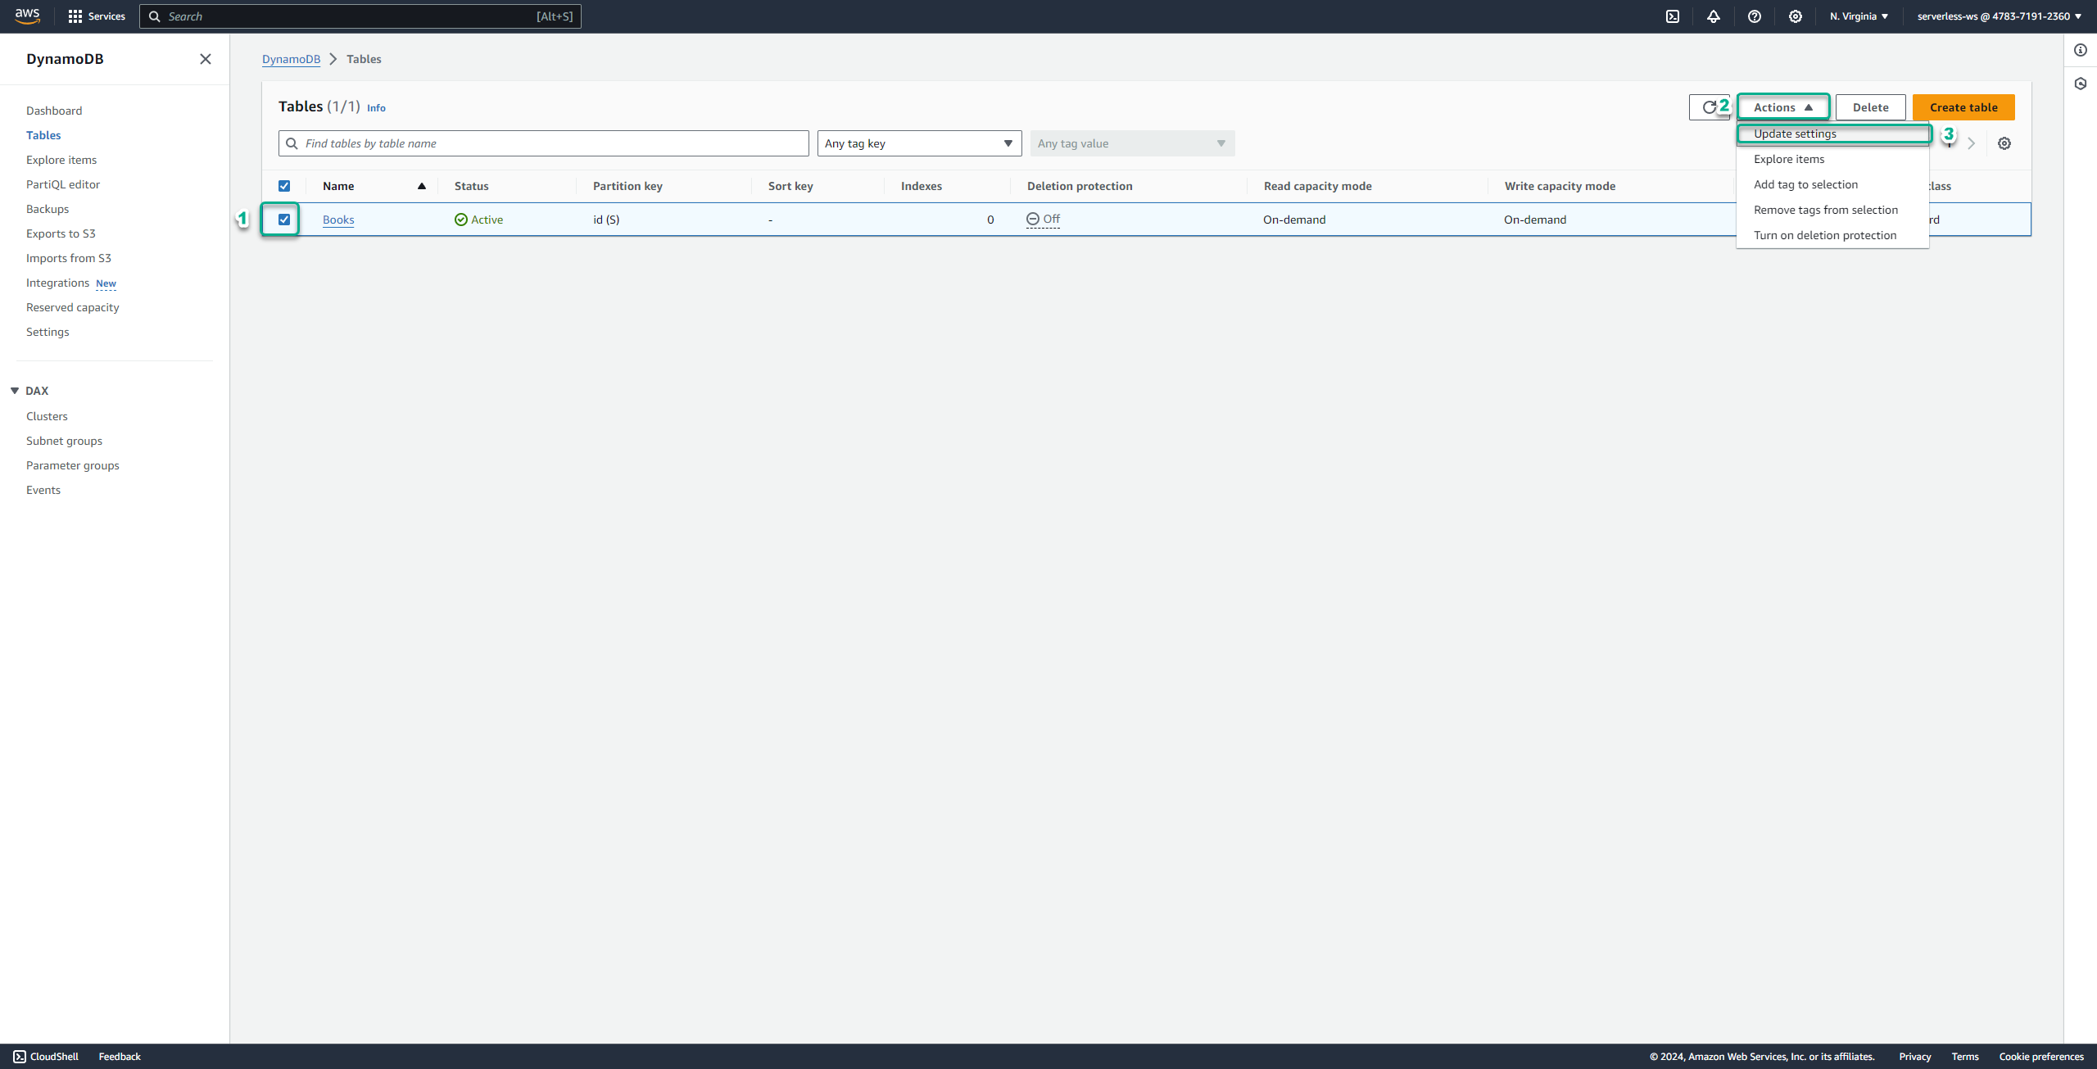The image size is (2097, 1069).
Task: Click the help question mark icon
Action: click(1754, 16)
